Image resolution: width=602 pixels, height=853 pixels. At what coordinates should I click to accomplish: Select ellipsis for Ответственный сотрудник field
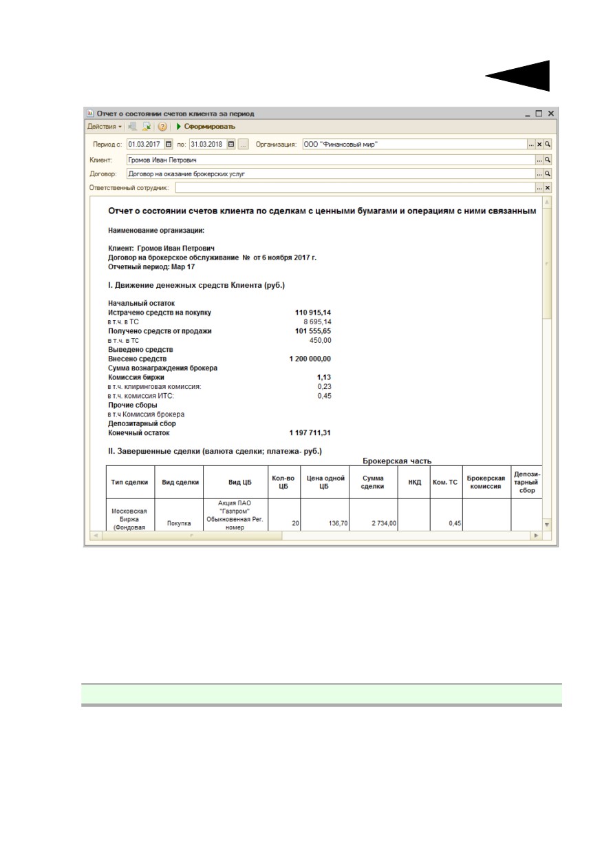click(539, 188)
